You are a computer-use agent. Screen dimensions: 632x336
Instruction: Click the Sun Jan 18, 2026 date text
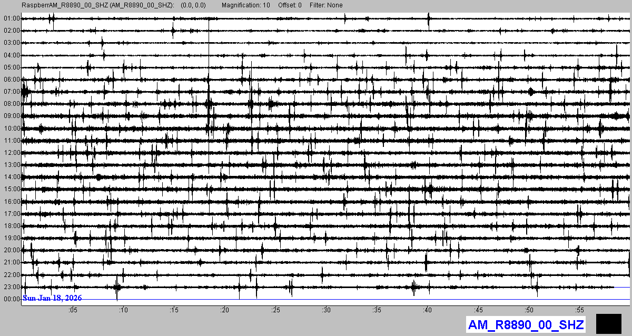52,298
